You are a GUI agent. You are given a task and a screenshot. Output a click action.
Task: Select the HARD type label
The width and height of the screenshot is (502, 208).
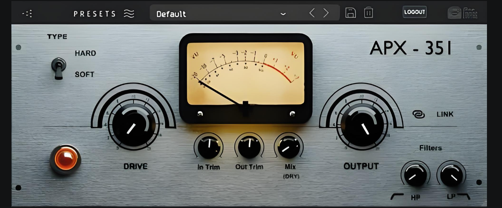pos(85,53)
